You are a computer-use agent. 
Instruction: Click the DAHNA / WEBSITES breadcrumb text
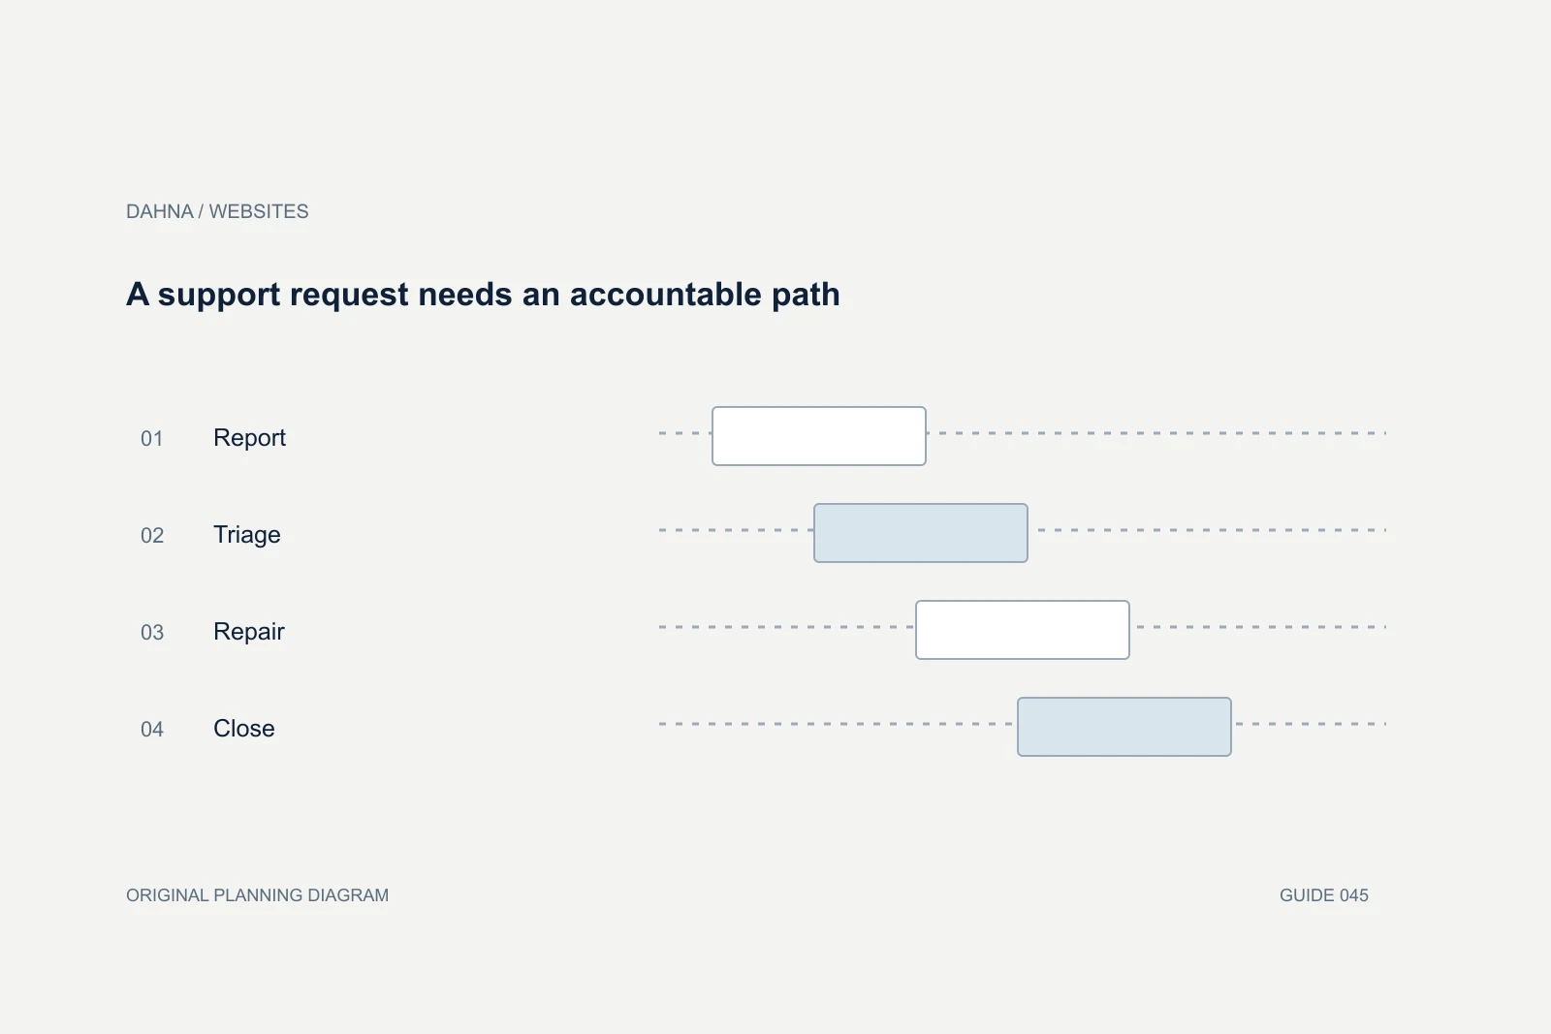click(x=217, y=211)
